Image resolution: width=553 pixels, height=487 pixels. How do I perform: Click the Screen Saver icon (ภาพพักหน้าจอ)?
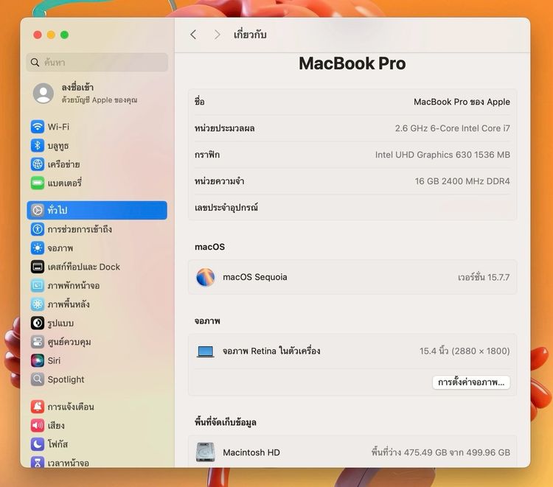tap(38, 285)
